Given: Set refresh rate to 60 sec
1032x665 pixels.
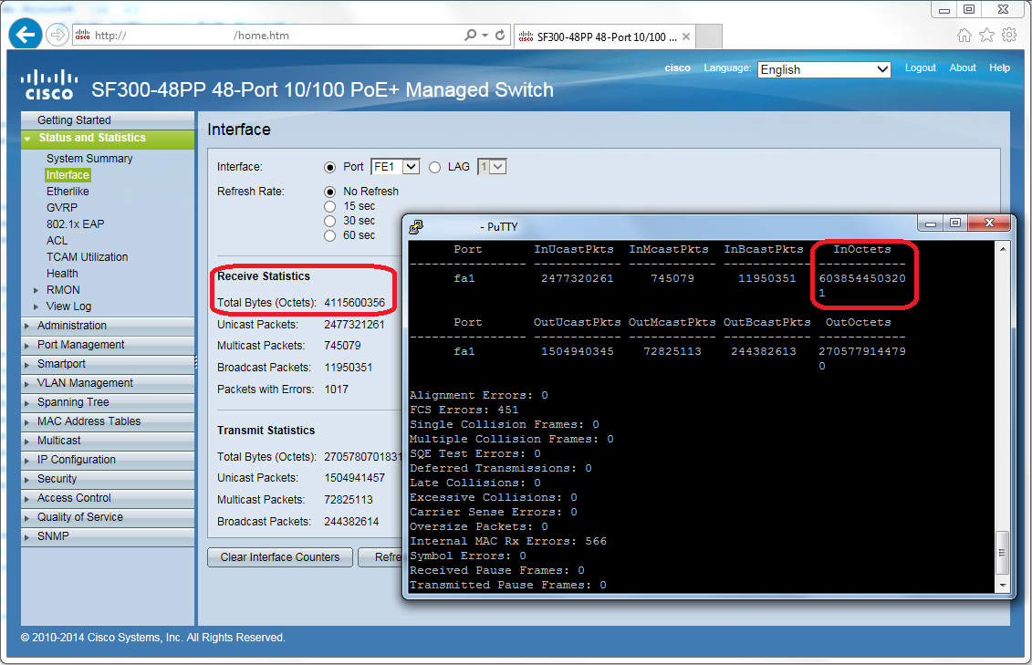Looking at the screenshot, I should point(329,235).
